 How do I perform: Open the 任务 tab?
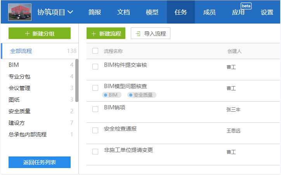point(180,12)
